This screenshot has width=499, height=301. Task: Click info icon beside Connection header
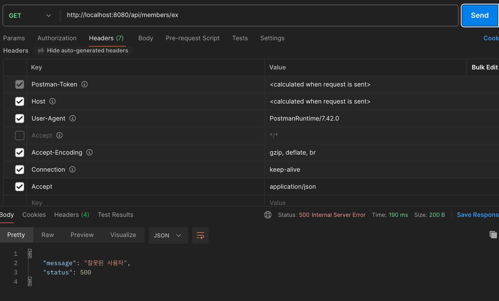[x=72, y=169]
